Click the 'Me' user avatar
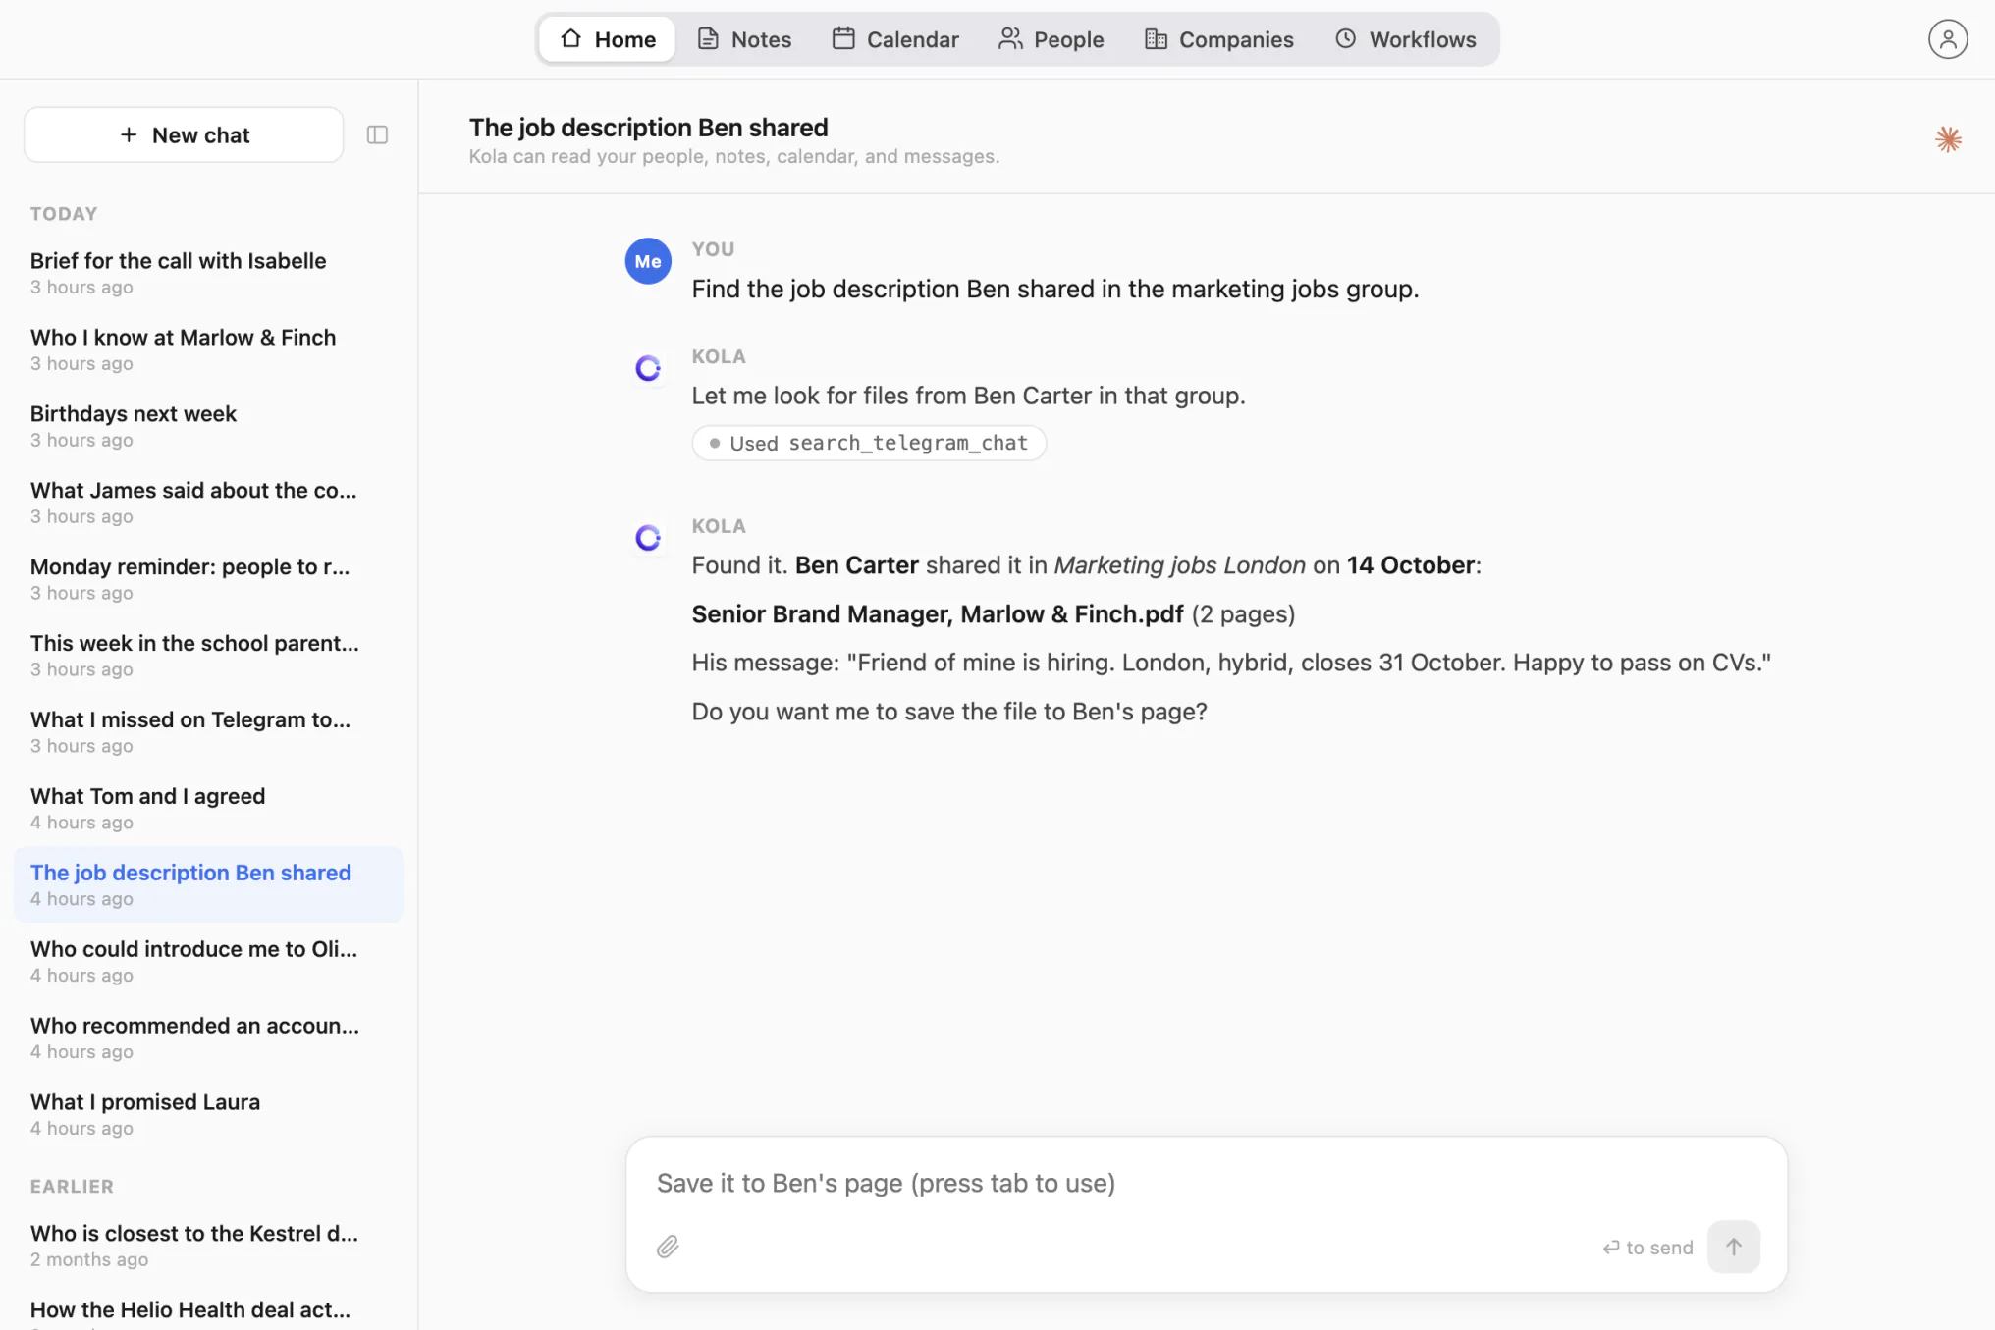The width and height of the screenshot is (1995, 1330). (648, 261)
